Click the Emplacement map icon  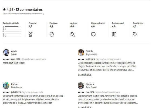pyautogui.click(x=114, y=34)
